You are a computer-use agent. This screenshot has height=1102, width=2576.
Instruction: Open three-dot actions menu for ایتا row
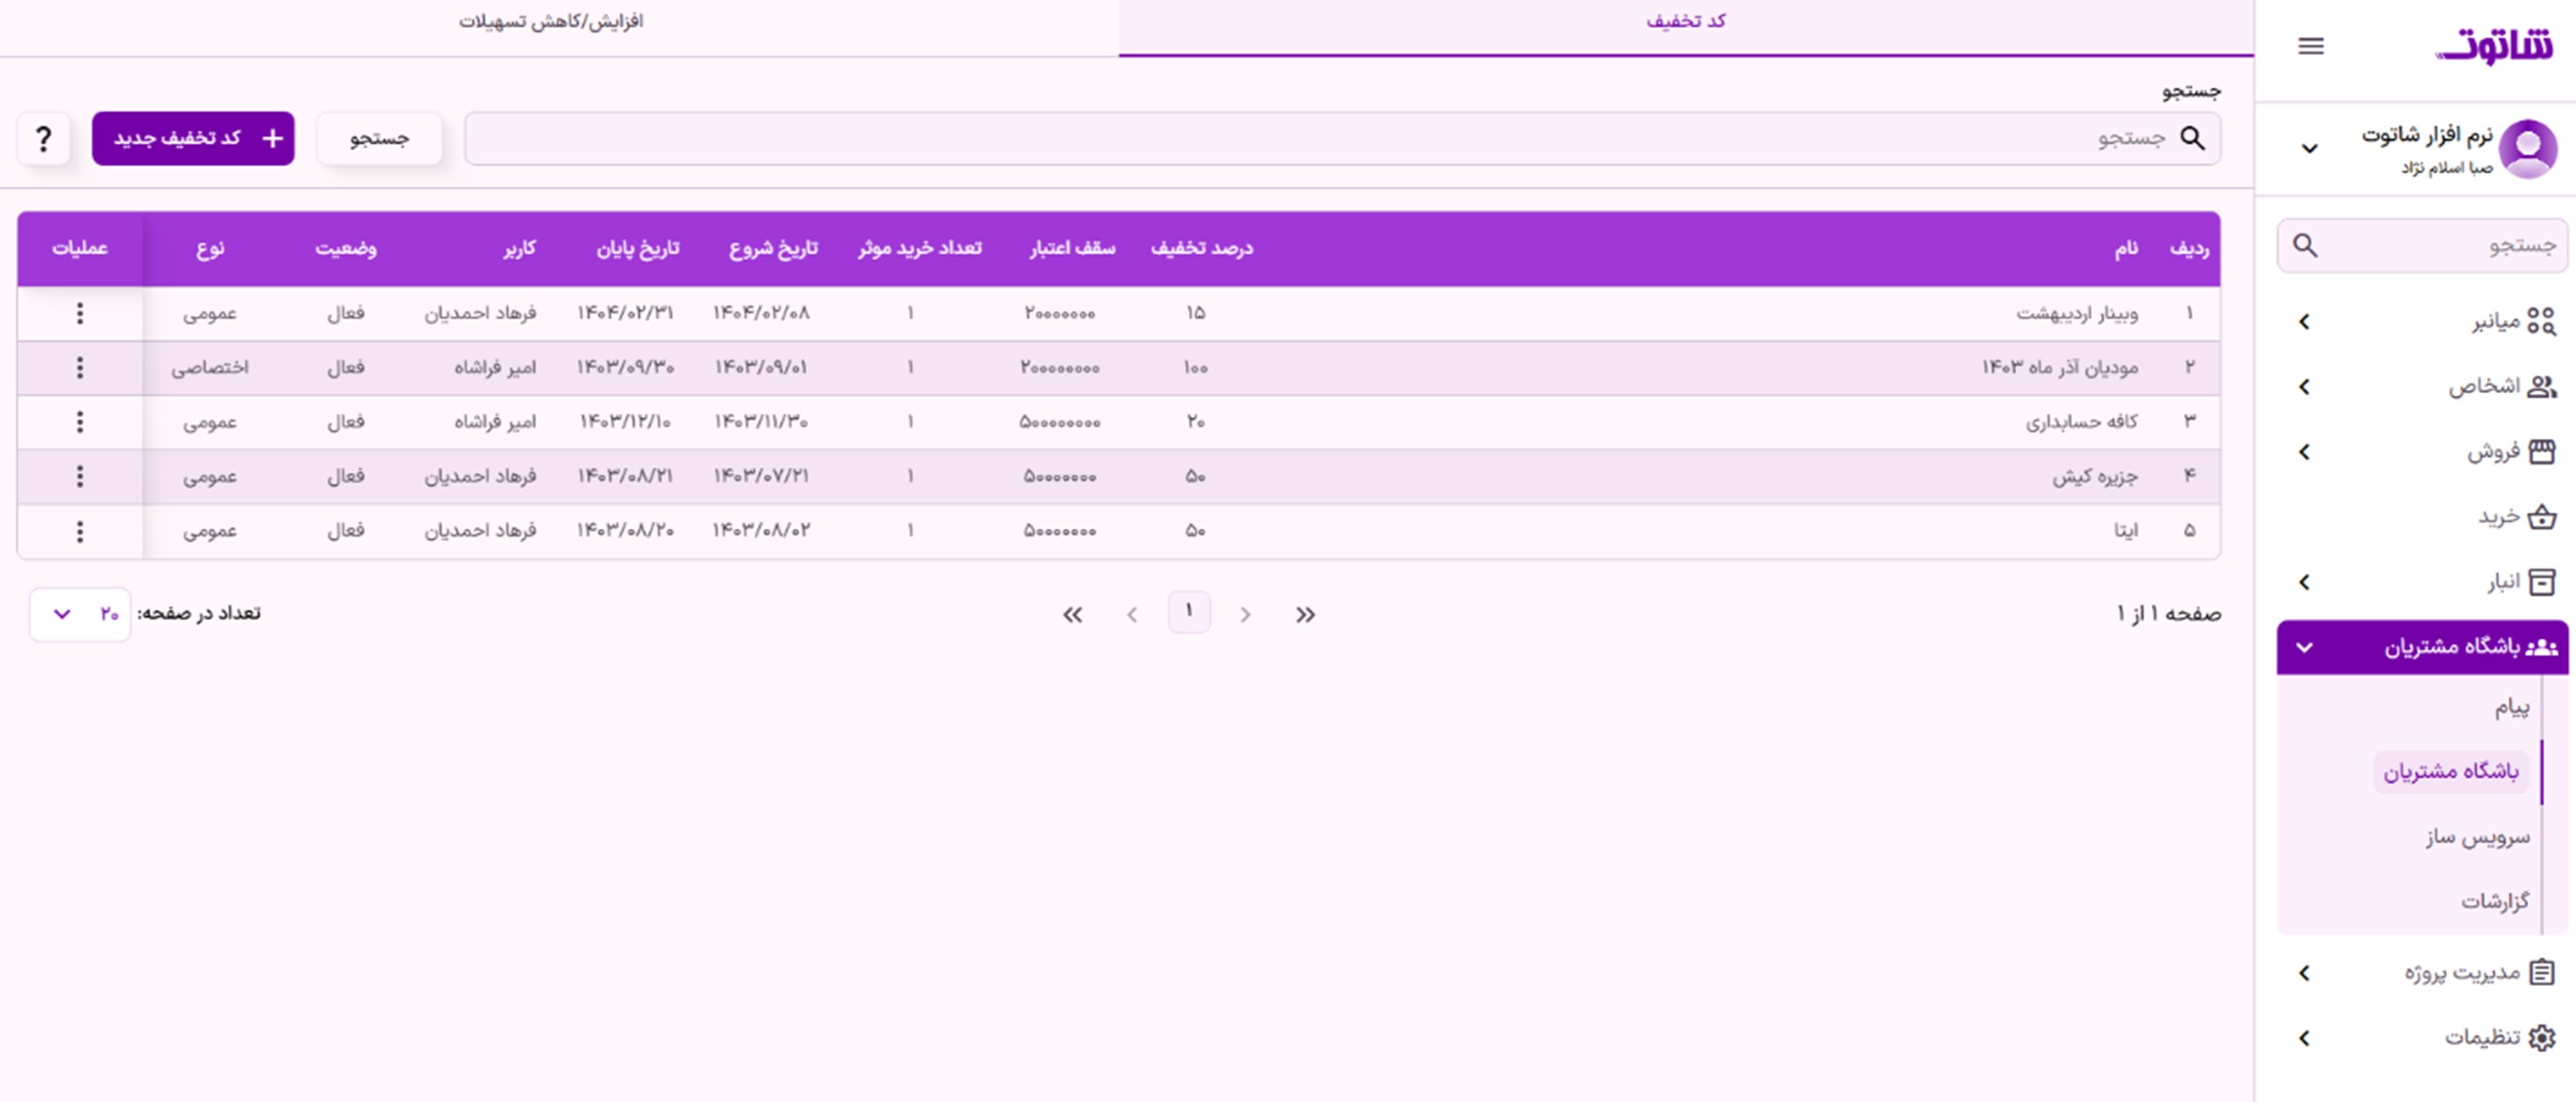coord(80,531)
